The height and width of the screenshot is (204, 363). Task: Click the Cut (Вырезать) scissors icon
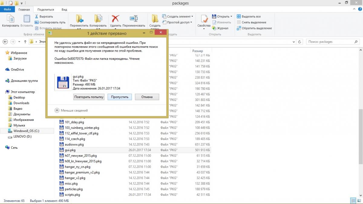tap(37, 17)
